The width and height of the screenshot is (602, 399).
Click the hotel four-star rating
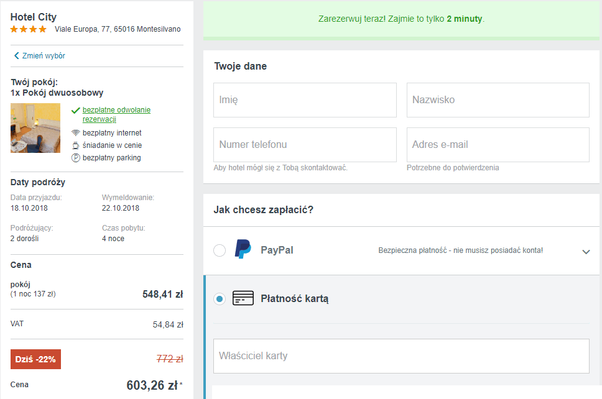coord(29,29)
